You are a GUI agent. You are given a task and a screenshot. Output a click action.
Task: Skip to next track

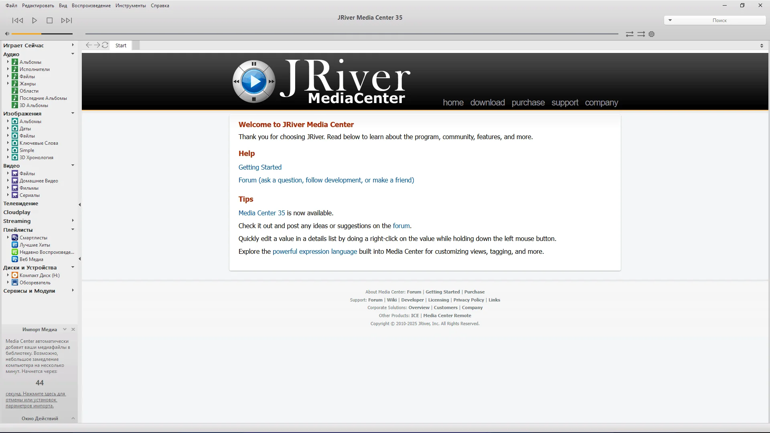coord(67,20)
